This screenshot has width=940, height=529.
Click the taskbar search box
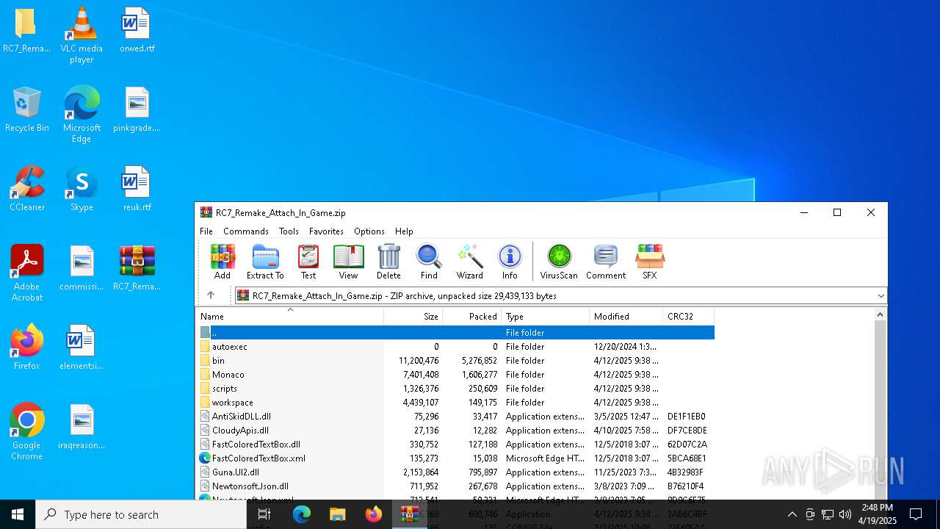141,514
